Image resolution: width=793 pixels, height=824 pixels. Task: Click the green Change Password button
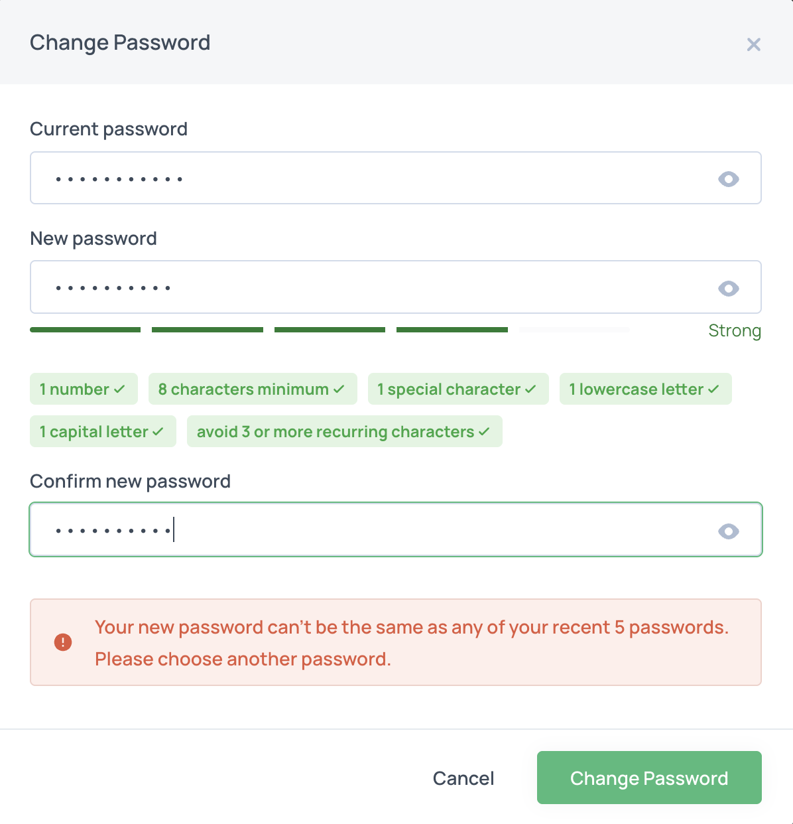pyautogui.click(x=648, y=778)
